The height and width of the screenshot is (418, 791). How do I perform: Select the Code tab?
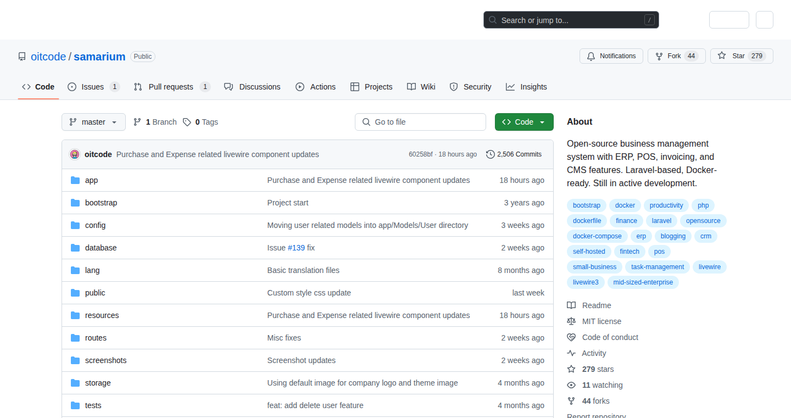tap(38, 87)
